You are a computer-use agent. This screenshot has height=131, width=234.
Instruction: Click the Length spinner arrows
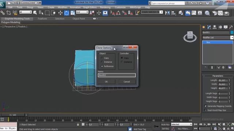pyautogui.click(x=230, y=80)
